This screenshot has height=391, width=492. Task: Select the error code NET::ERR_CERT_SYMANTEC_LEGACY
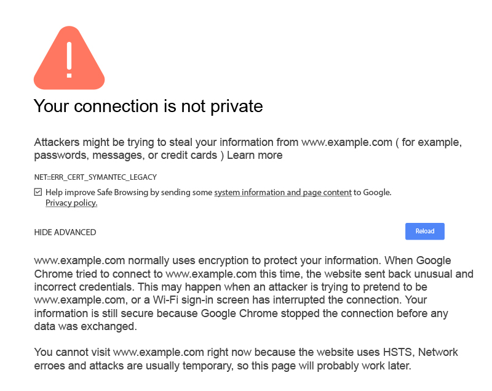[95, 177]
